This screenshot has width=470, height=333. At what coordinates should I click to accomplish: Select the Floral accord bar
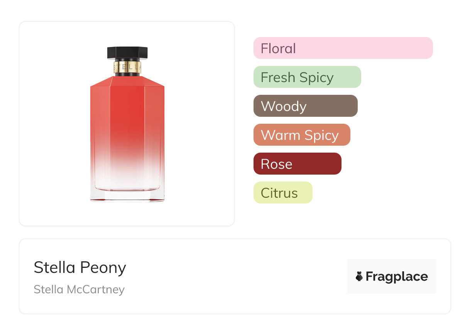(343, 48)
